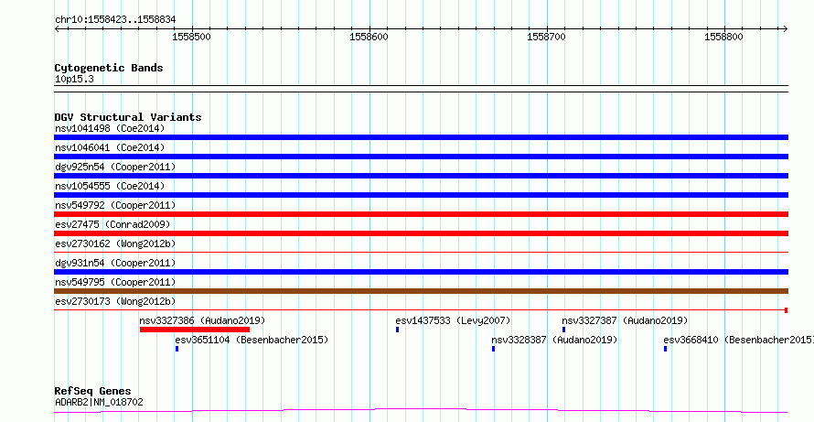Image resolution: width=814 pixels, height=422 pixels.
Task: Click the esv1437533 (Levy2007) blue marker
Action: coord(397,330)
